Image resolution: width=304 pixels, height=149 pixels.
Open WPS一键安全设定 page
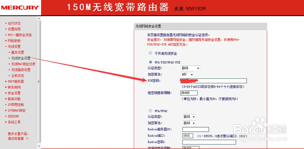19,35
